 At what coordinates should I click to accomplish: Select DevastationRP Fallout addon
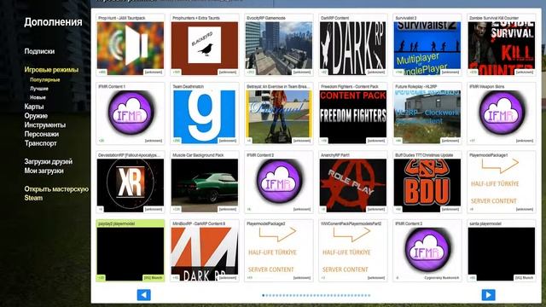[131, 182]
